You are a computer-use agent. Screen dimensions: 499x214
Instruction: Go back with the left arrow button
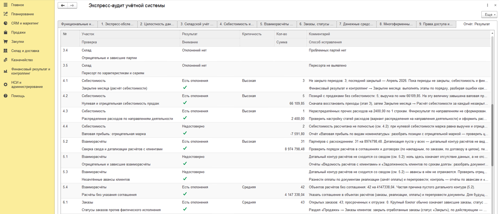point(63,6)
